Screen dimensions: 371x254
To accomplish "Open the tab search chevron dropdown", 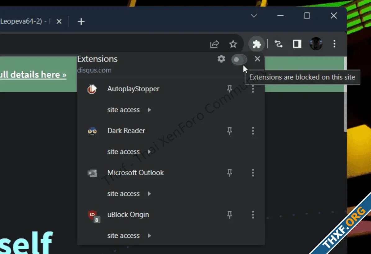I will (x=254, y=16).
